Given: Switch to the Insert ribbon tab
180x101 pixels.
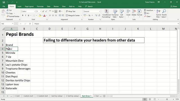Looking at the screenshot, I should coord(19,6).
